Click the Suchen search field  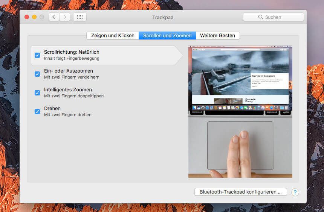(x=273, y=17)
